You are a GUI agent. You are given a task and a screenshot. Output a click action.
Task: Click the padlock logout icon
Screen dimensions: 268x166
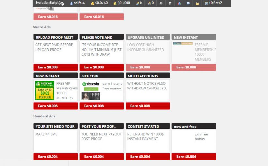[x=197, y=3]
